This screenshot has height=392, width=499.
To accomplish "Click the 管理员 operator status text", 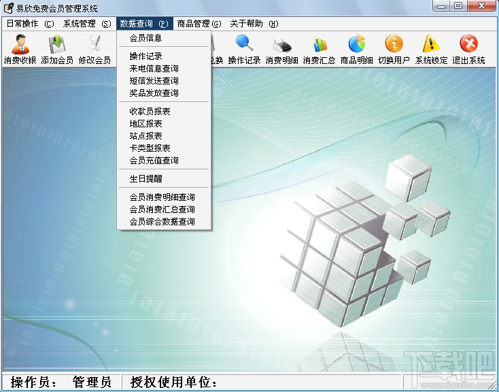I will [x=92, y=382].
